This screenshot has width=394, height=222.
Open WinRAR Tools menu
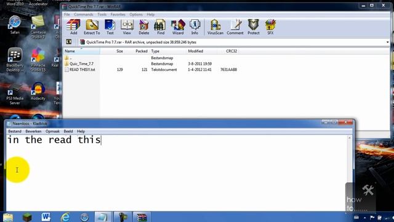pyautogui.click(x=102, y=14)
